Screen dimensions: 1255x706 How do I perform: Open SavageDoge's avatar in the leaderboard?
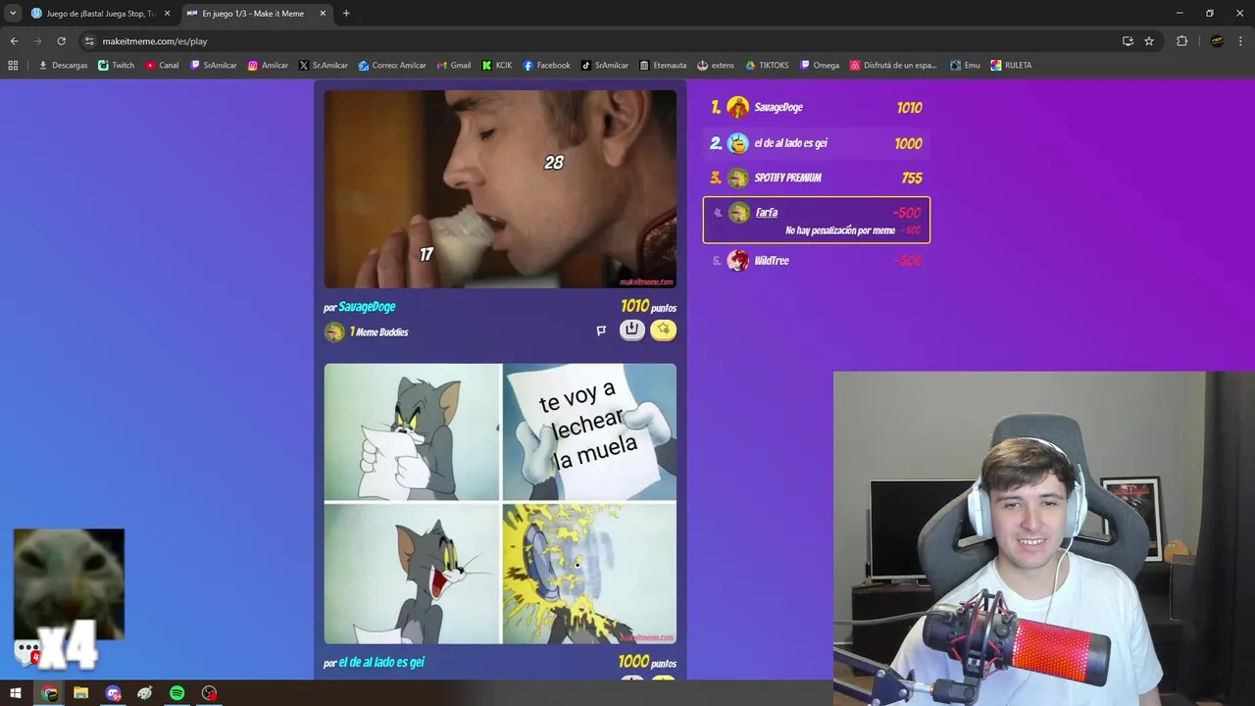(x=738, y=108)
